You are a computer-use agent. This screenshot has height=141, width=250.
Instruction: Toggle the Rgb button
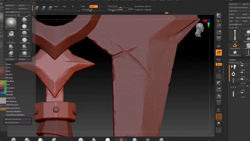(x=64, y=6)
